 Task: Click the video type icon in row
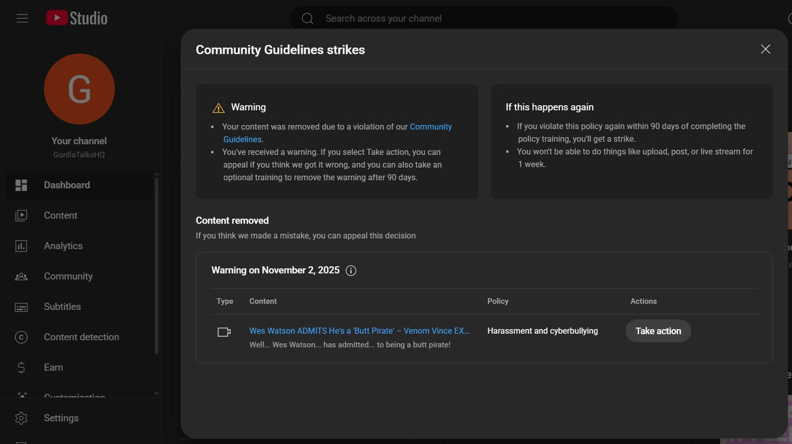224,332
